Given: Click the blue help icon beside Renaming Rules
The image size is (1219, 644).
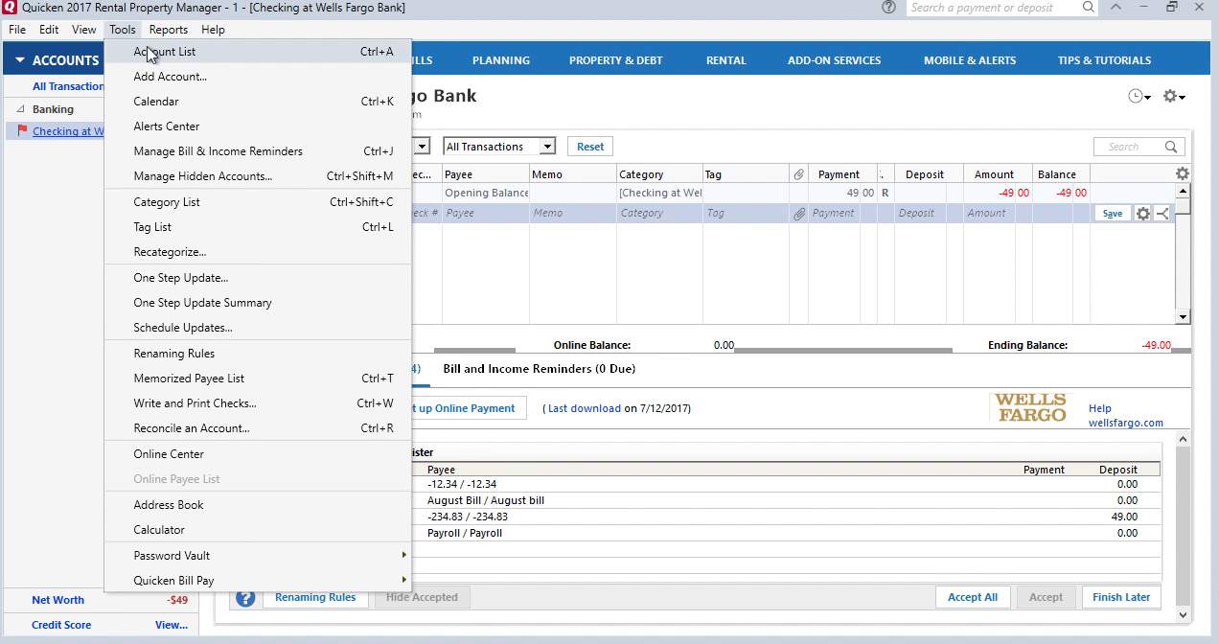Looking at the screenshot, I should pos(246,597).
